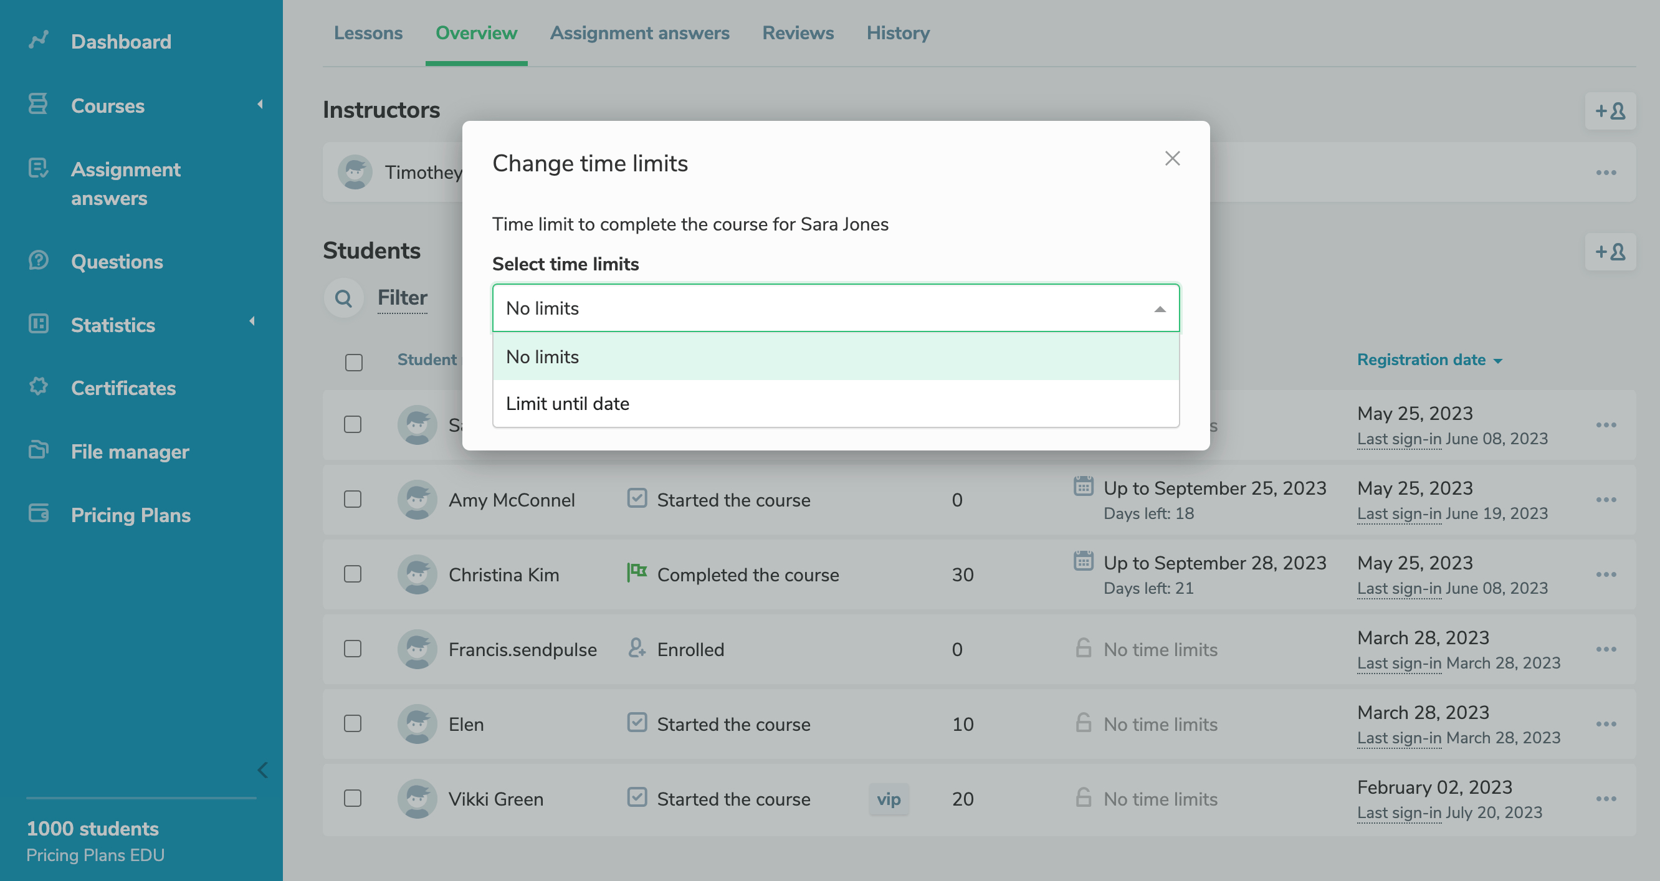Select the Christina Kim row checkbox
Image resolution: width=1660 pixels, height=881 pixels.
353,574
